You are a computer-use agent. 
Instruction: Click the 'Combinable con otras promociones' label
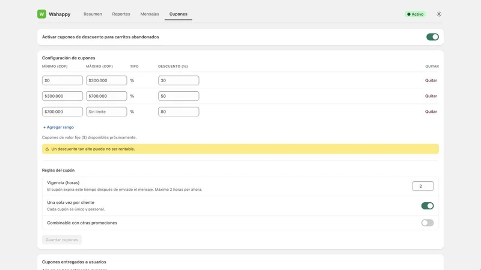[x=82, y=223]
